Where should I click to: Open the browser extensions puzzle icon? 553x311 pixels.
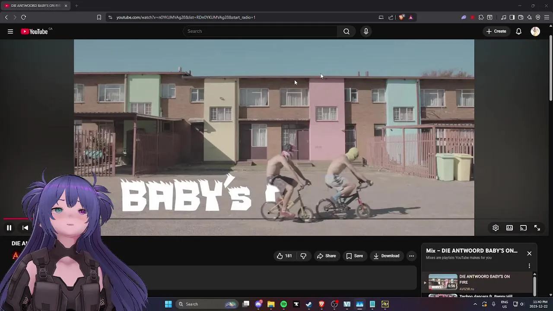[481, 17]
